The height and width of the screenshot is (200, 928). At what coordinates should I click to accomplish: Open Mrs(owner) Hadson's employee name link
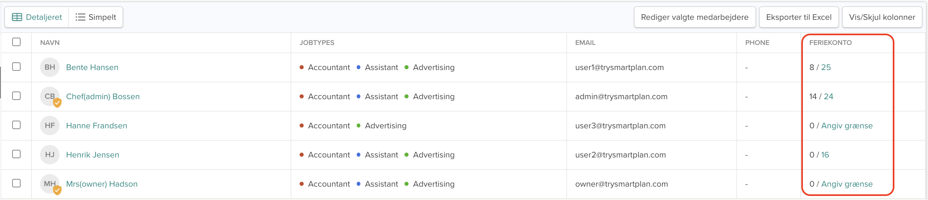point(102,184)
